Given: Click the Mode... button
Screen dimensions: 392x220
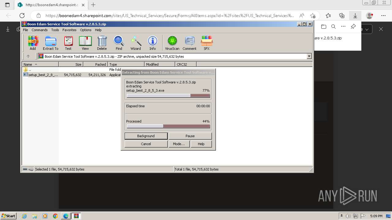Looking at the screenshot, I should pyautogui.click(x=179, y=144).
